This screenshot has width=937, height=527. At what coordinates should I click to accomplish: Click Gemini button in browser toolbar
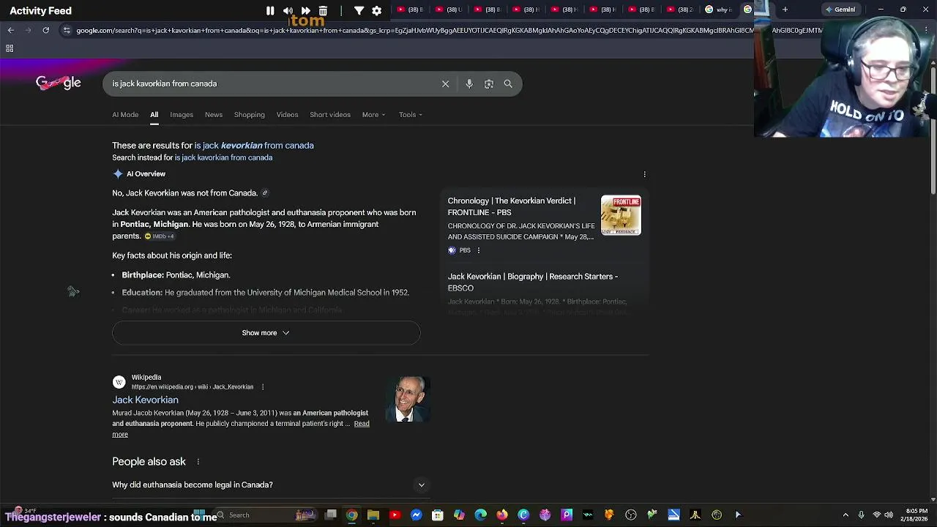[x=840, y=10]
